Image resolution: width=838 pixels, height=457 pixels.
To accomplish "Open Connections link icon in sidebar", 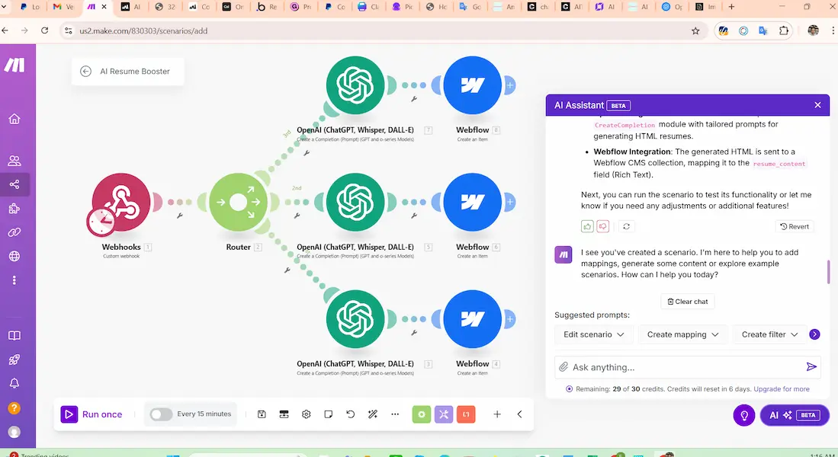I will click(14, 232).
